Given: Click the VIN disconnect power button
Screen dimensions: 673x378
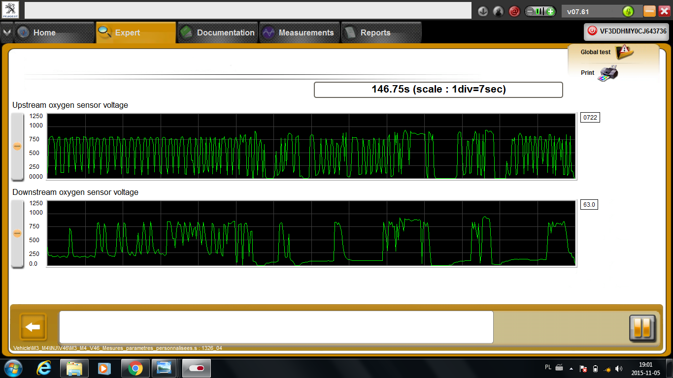Looking at the screenshot, I should 592,31.
